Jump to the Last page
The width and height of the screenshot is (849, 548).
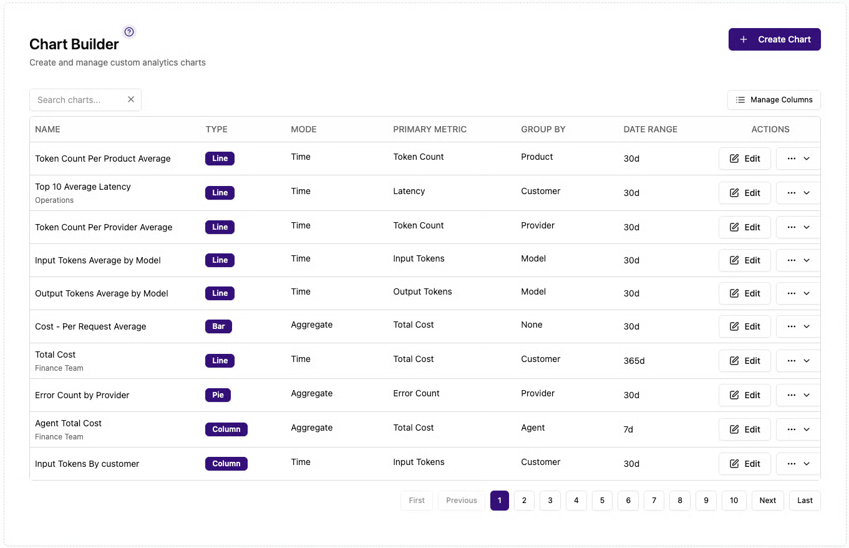805,501
